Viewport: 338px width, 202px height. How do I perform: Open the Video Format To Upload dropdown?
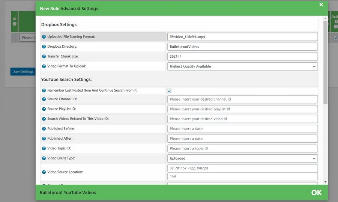[242, 66]
